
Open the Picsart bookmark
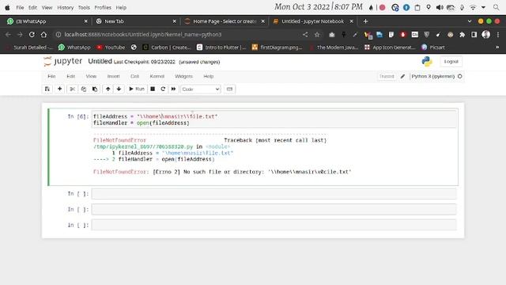point(433,47)
